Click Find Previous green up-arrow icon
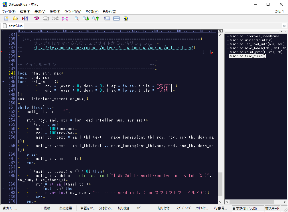The image size is (288, 212). [95, 18]
